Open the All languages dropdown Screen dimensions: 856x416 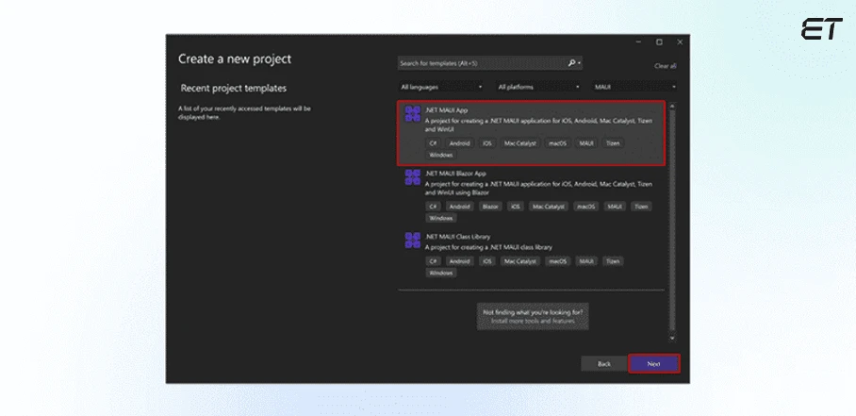pyautogui.click(x=441, y=87)
